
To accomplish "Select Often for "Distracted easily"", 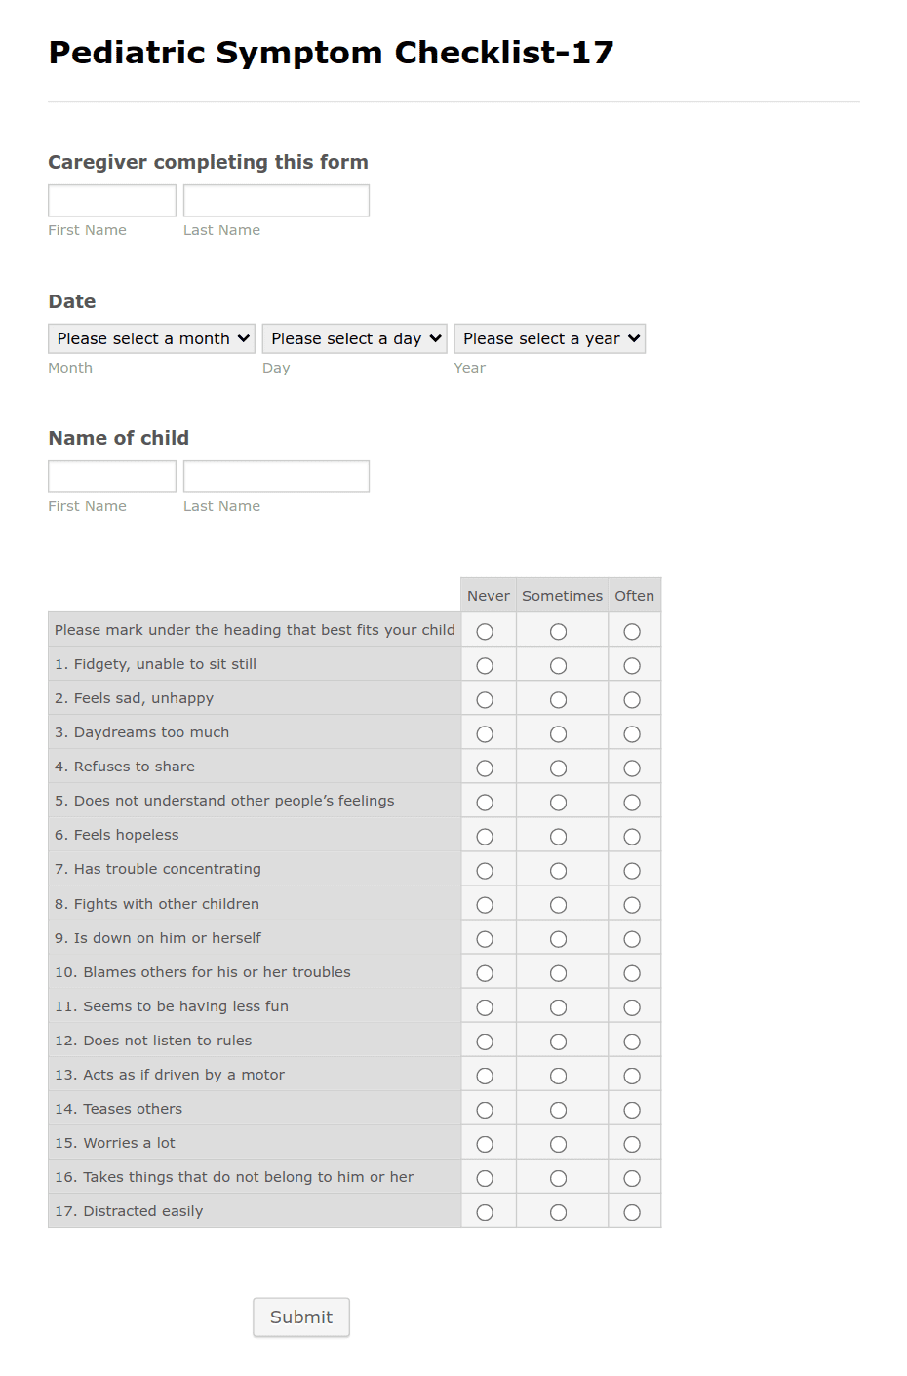I will click(x=632, y=1210).
